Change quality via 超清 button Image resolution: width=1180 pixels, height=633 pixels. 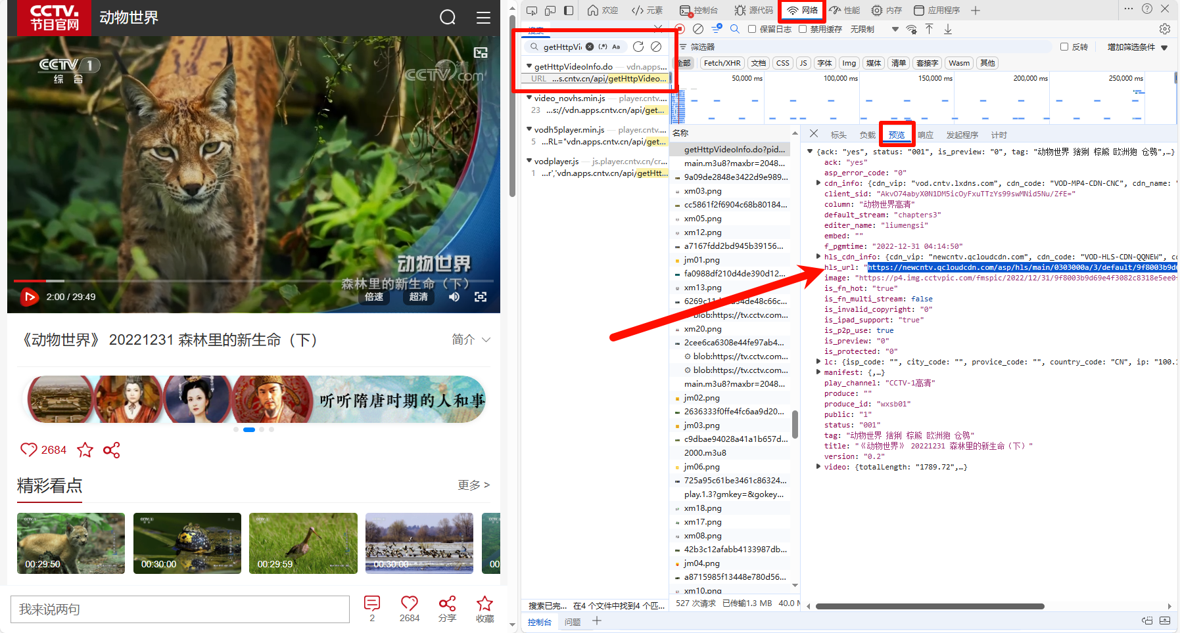coord(419,297)
